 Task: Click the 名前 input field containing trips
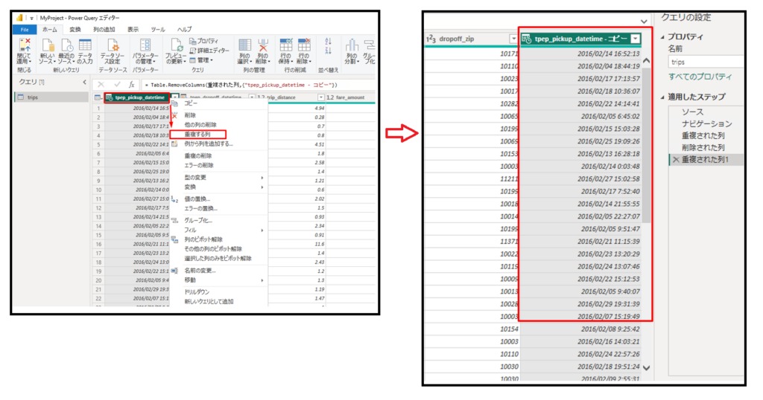click(x=712, y=62)
